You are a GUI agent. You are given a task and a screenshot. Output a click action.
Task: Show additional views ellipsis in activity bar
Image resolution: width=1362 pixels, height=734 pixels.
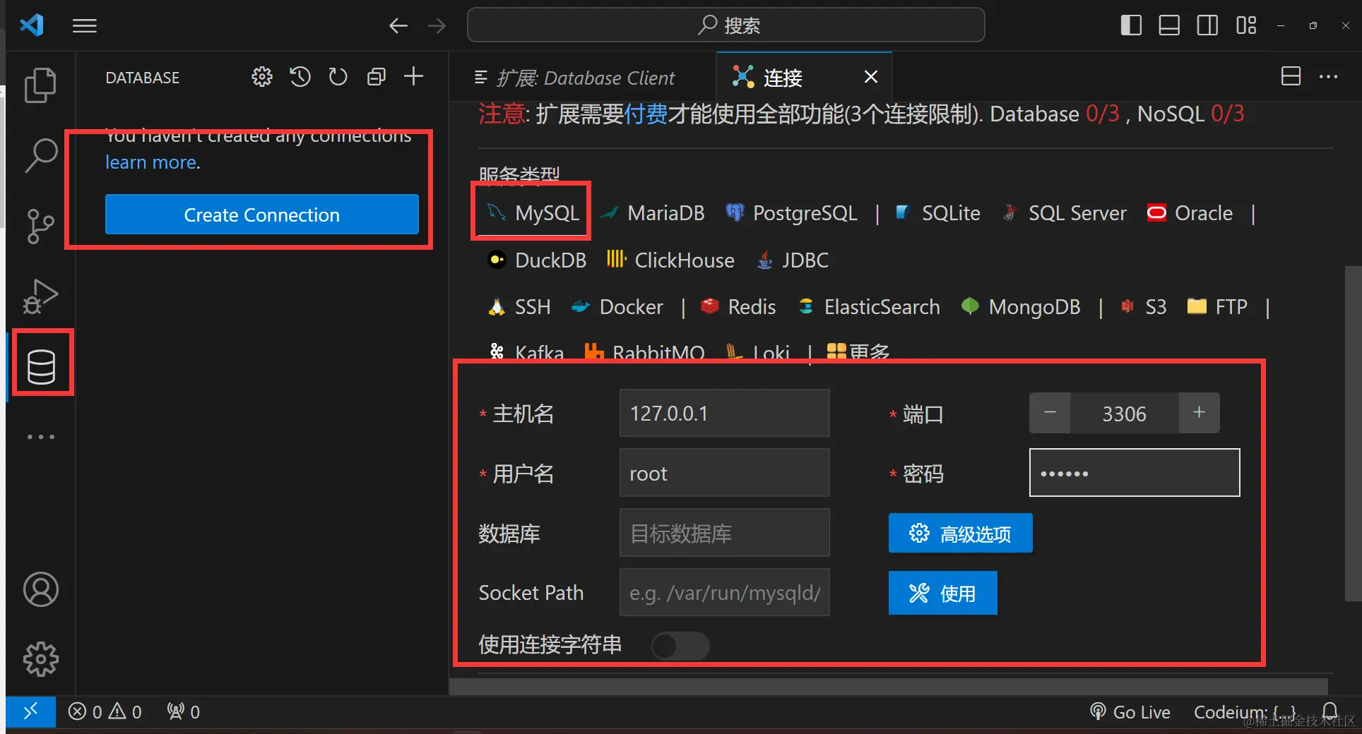pos(40,437)
